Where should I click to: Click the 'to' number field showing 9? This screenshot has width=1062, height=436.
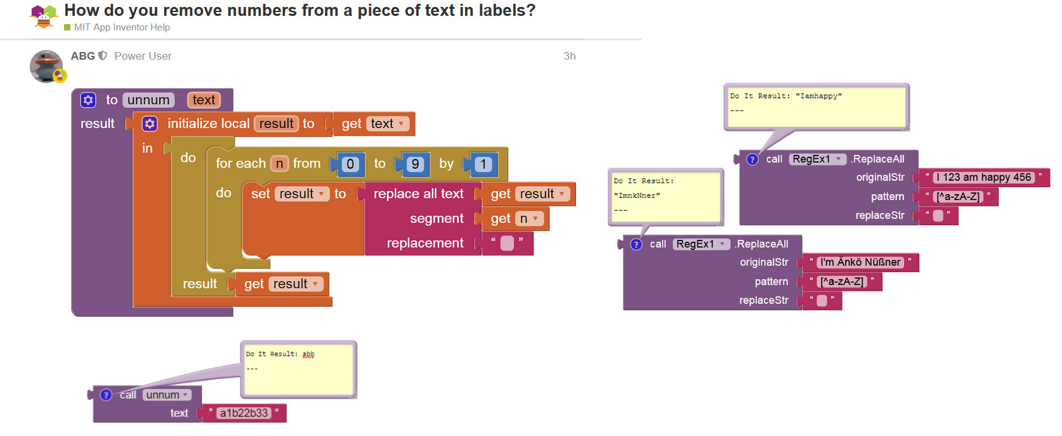[415, 164]
